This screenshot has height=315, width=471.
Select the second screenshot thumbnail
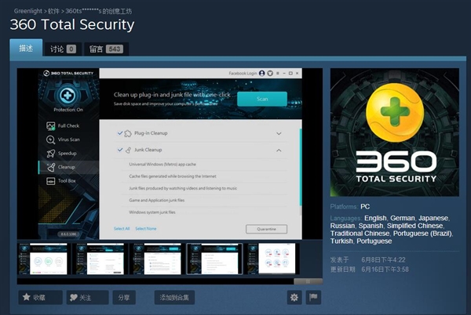click(100, 259)
